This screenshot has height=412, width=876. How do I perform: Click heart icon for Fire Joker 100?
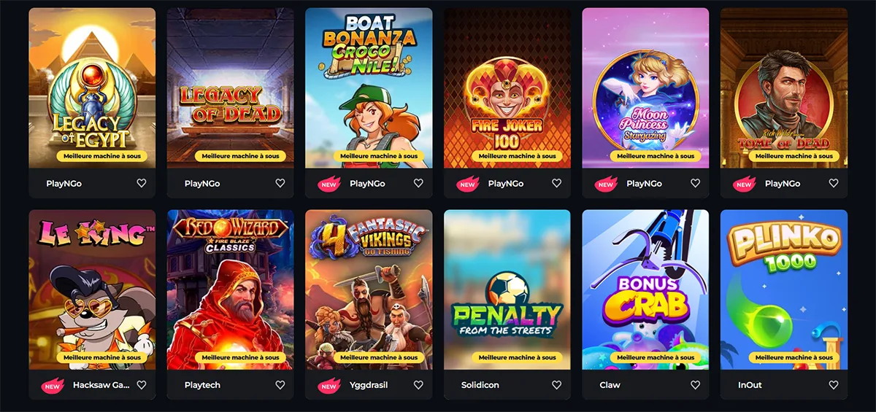556,184
